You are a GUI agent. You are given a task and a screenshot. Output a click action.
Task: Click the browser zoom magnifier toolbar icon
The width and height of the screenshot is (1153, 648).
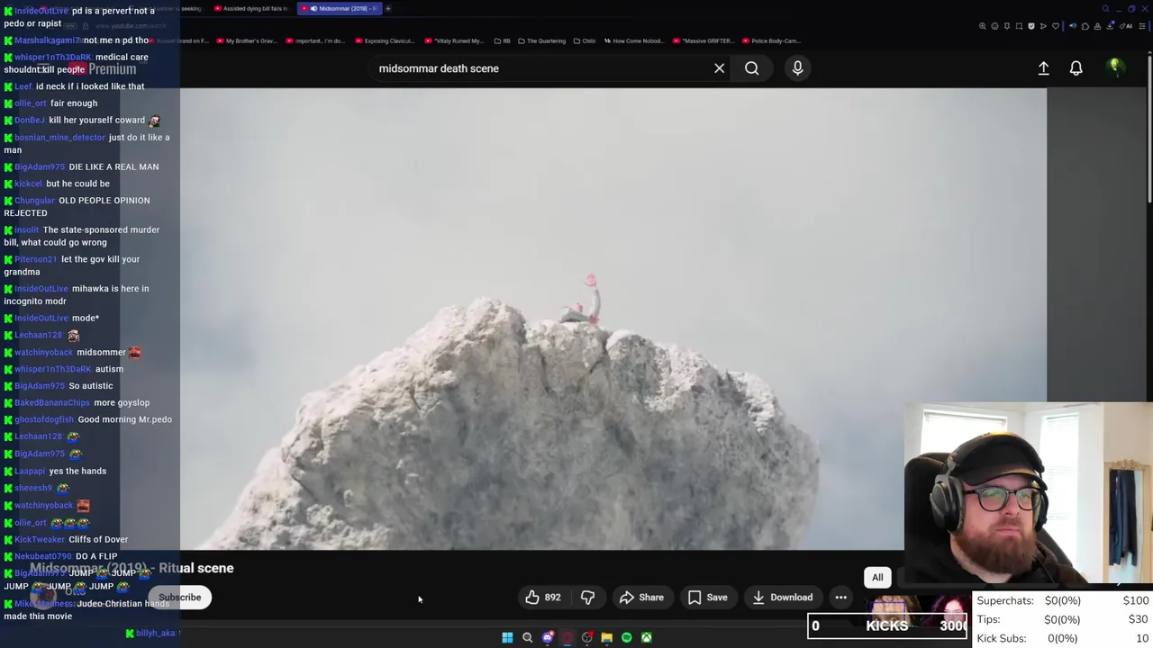(x=983, y=26)
